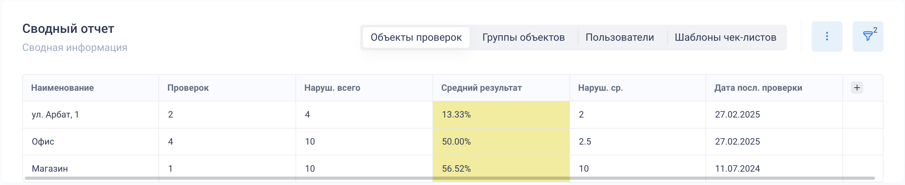Open the three-dot more options menu
The height and width of the screenshot is (185, 905).
pos(827,37)
